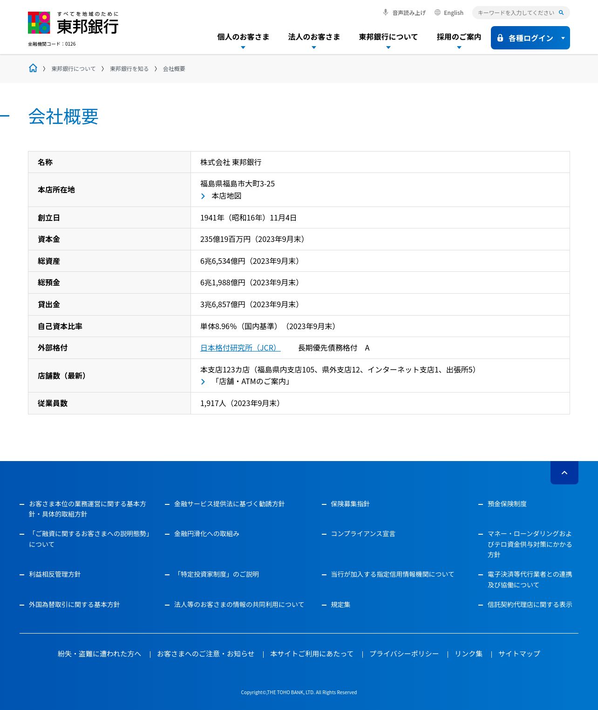
Task: Open 東邦銀行について breadcrumb
Action: coord(74,69)
